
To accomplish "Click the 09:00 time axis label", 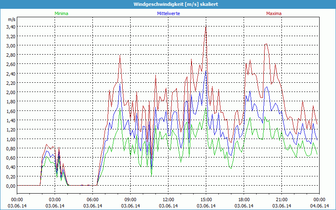I will pyautogui.click(x=131, y=199).
